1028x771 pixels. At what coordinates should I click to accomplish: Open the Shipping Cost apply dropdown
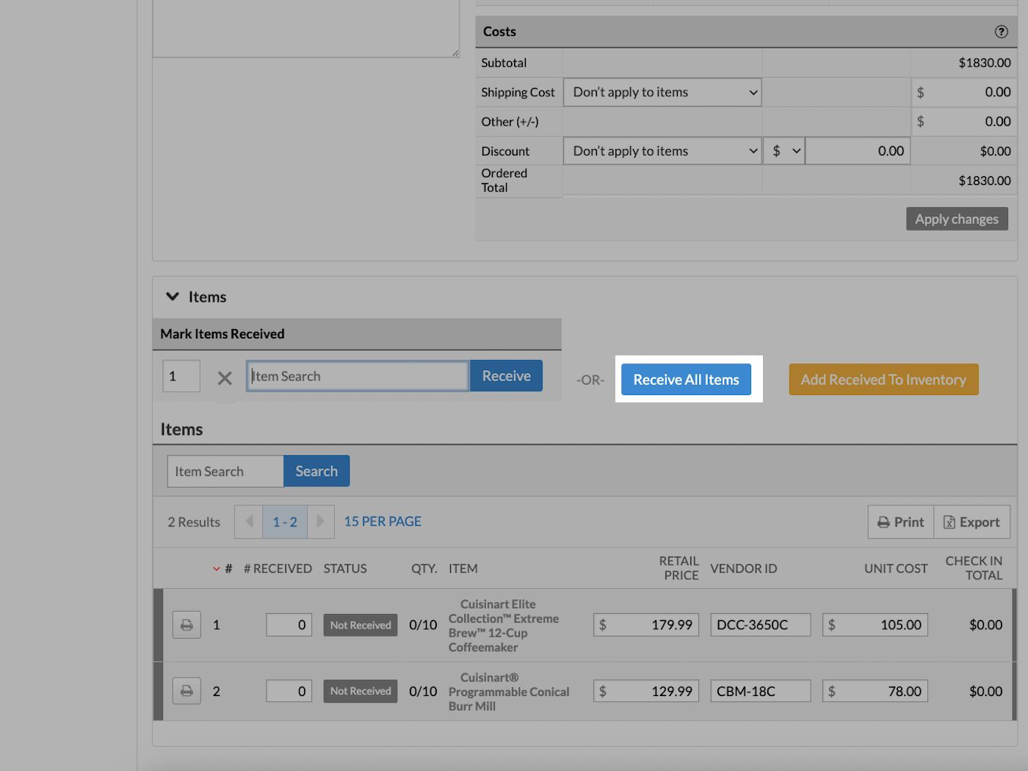point(661,92)
